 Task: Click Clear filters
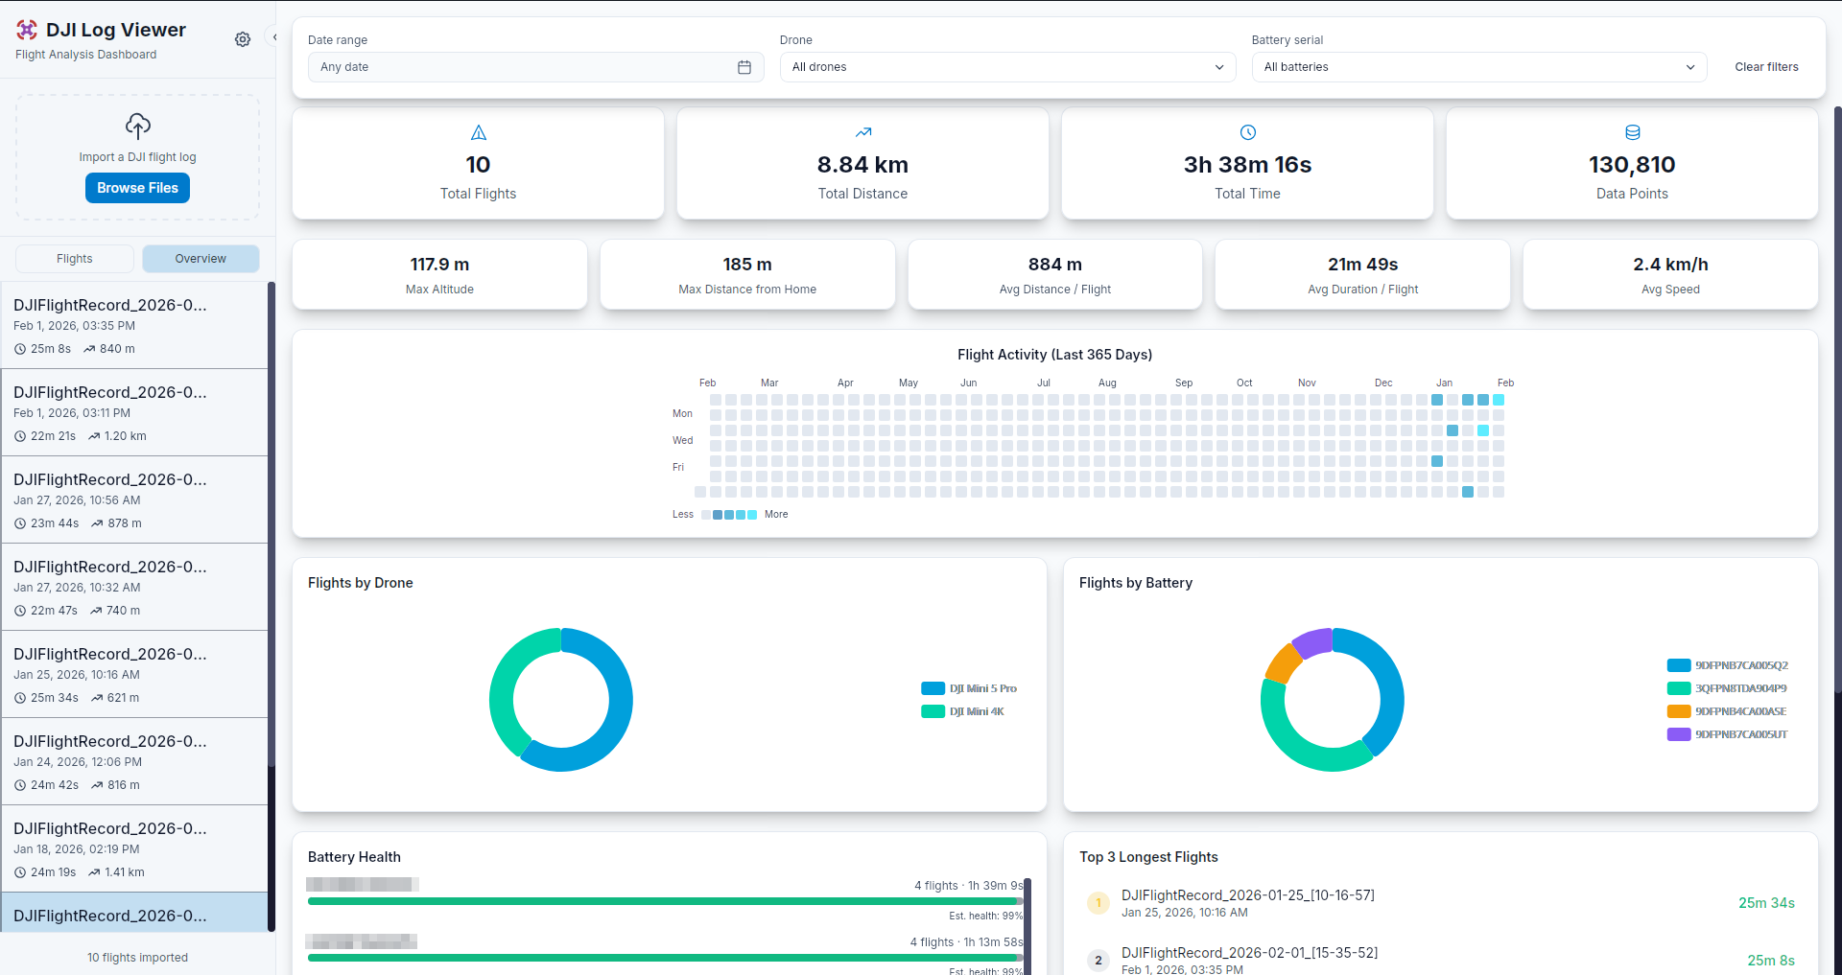click(1766, 66)
